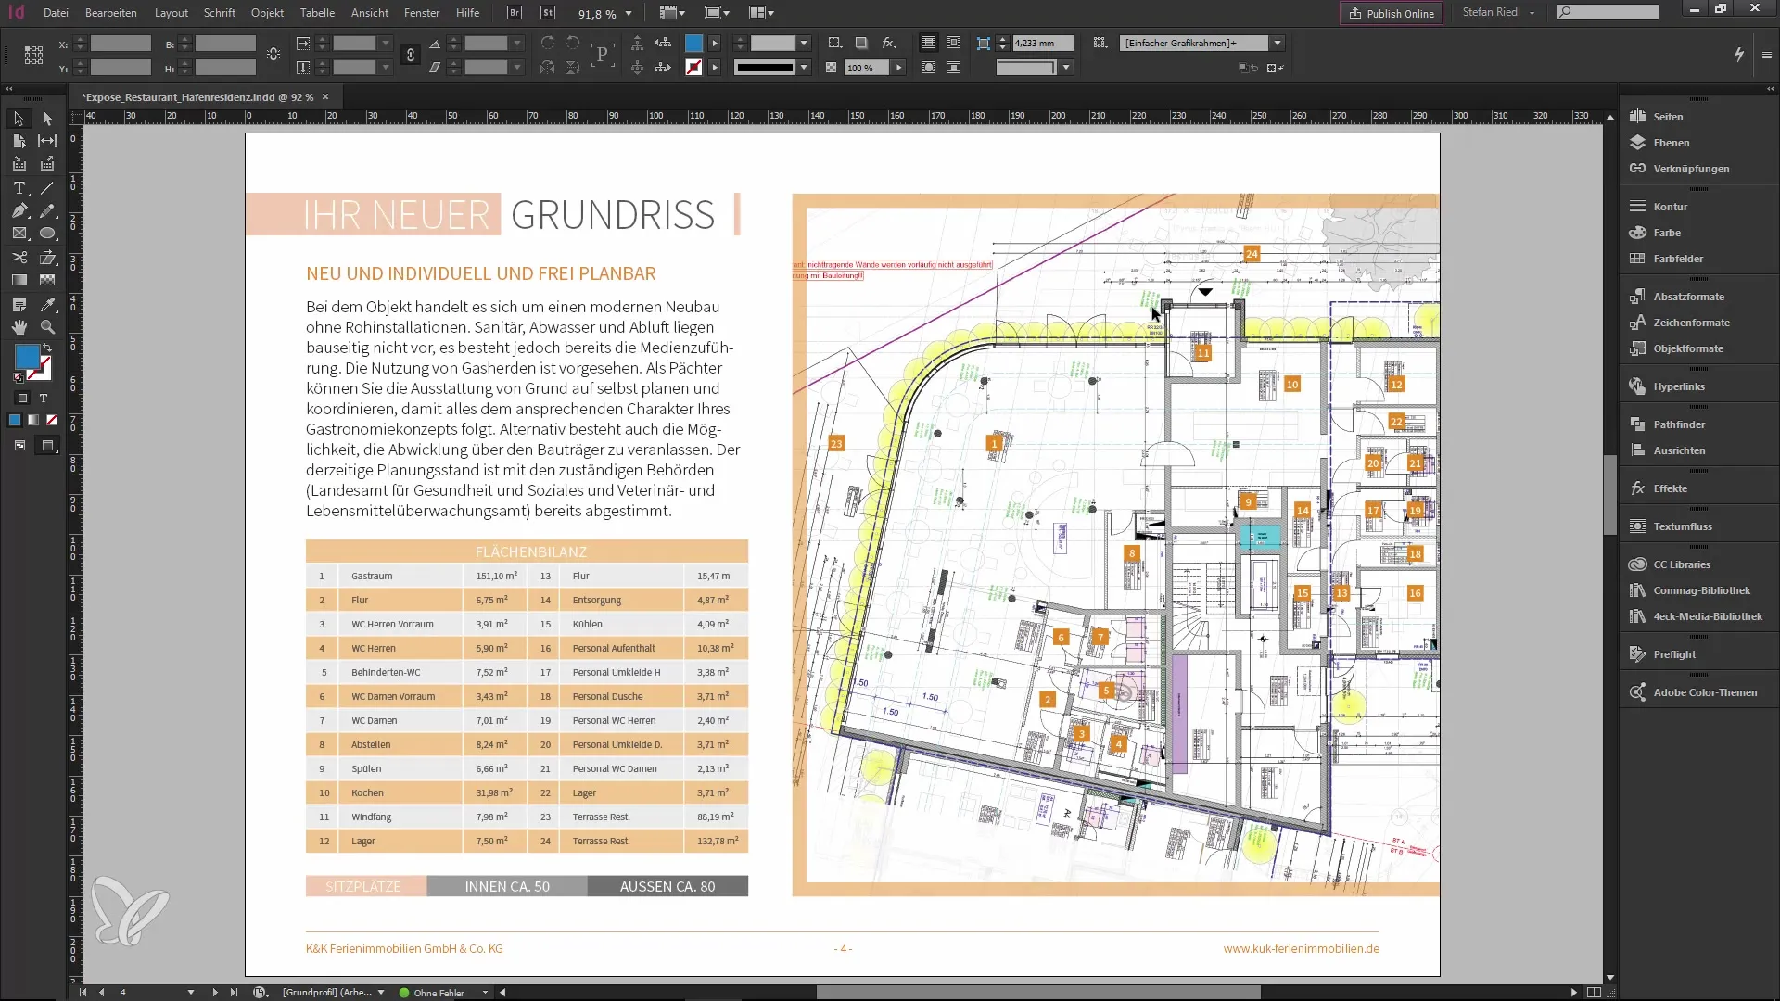Expand stroke color flyout arrow
Screen dimensions: 1780x1001
(715, 68)
